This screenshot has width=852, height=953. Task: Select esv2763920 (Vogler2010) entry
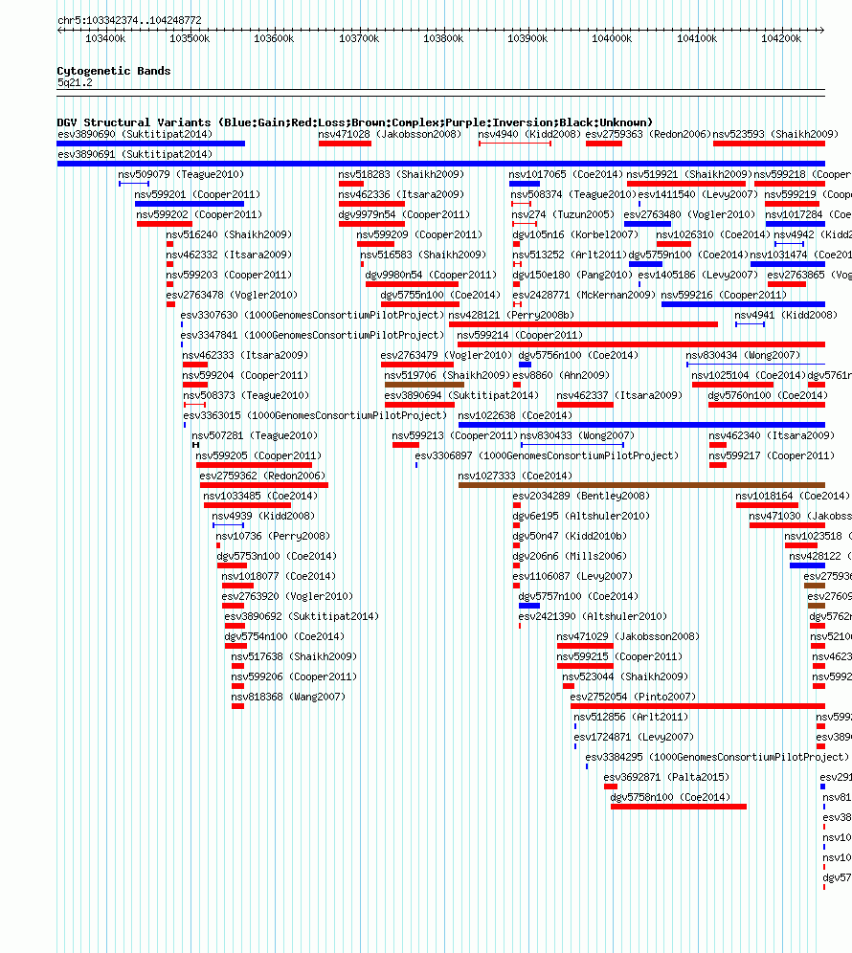pos(287,596)
